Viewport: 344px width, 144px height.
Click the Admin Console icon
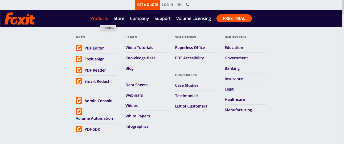pyautogui.click(x=79, y=101)
